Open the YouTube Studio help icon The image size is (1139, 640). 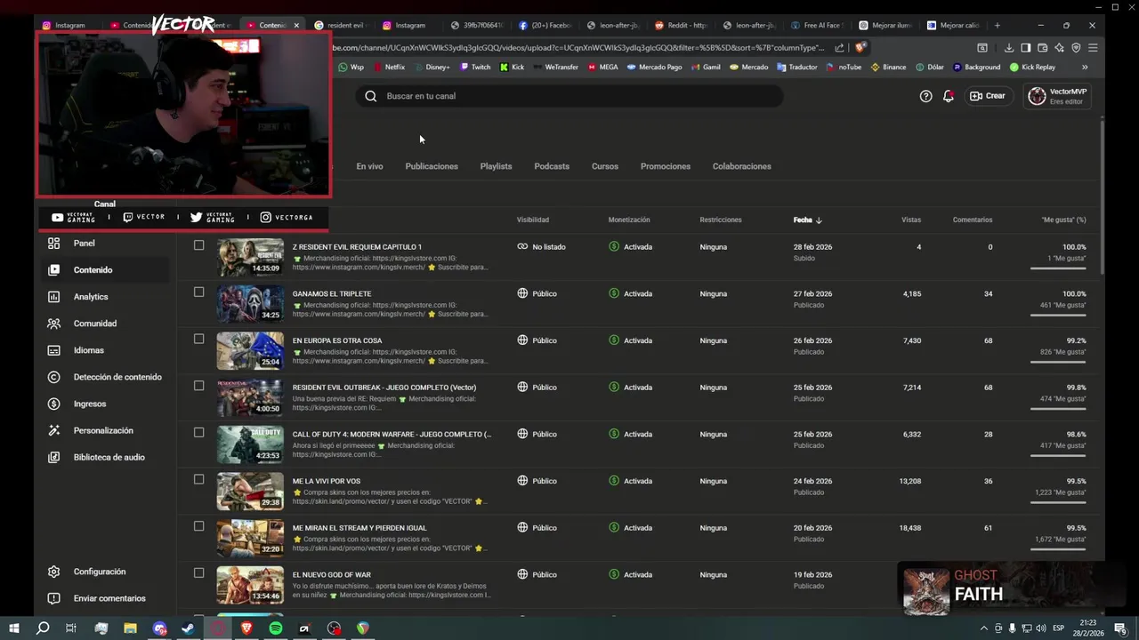point(925,96)
